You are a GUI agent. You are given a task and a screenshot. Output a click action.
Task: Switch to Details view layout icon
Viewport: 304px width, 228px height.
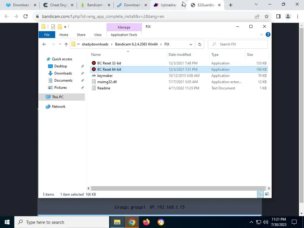pyautogui.click(x=260, y=194)
